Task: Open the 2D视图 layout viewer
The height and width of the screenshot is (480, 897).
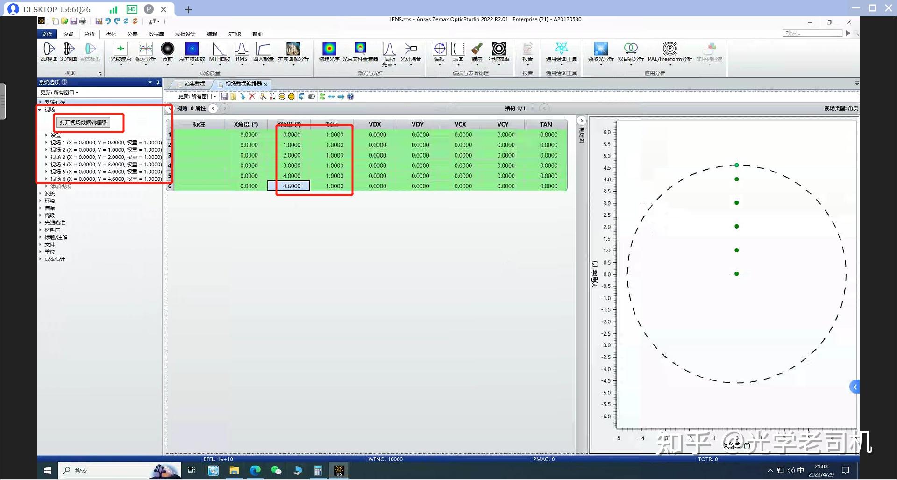Action: point(49,52)
